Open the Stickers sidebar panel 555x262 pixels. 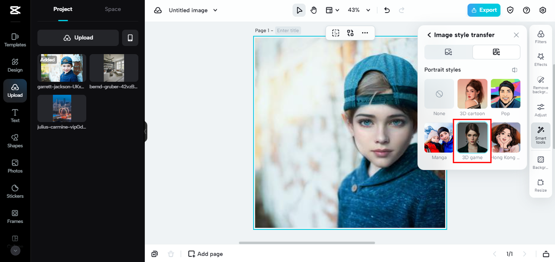click(x=15, y=191)
